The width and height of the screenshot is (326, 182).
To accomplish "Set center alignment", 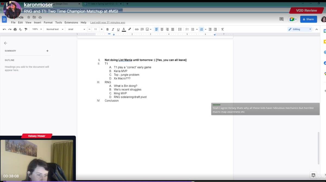I will [162, 29].
